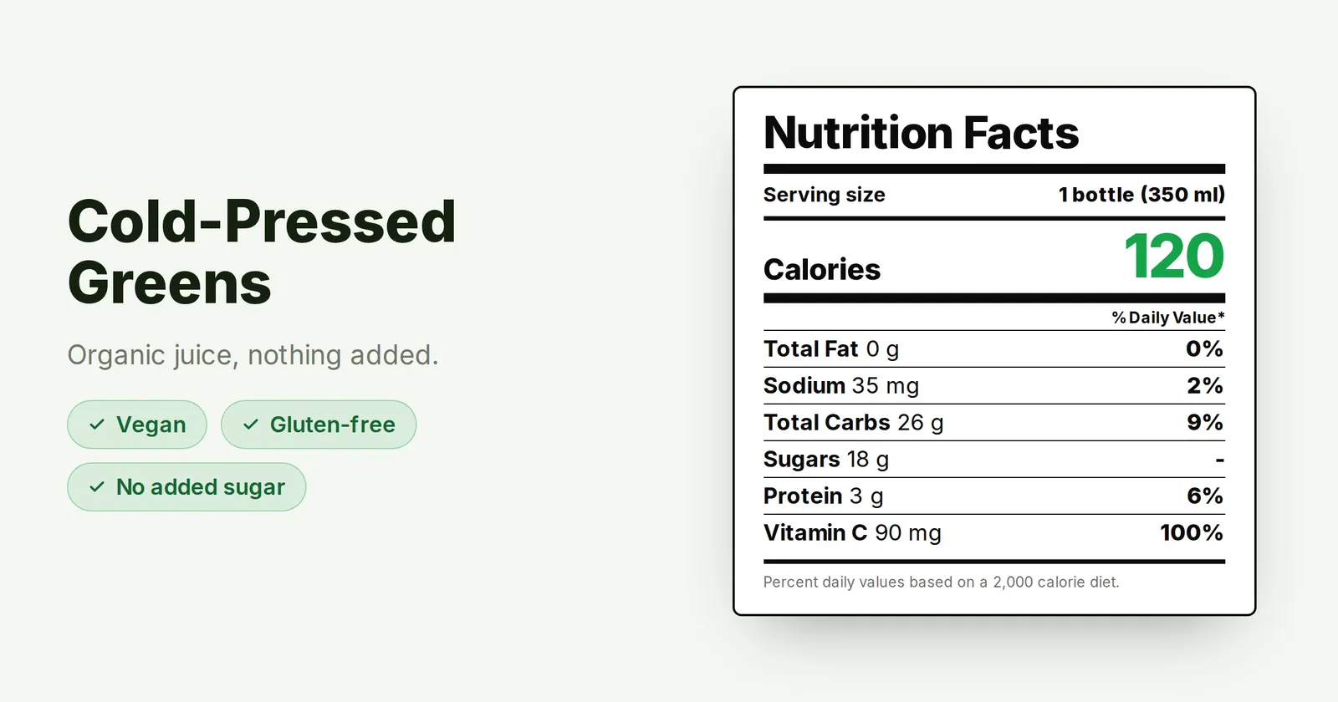The height and width of the screenshot is (702, 1338).
Task: Click the Cold-Pressed Greens heading
Action: click(x=262, y=252)
